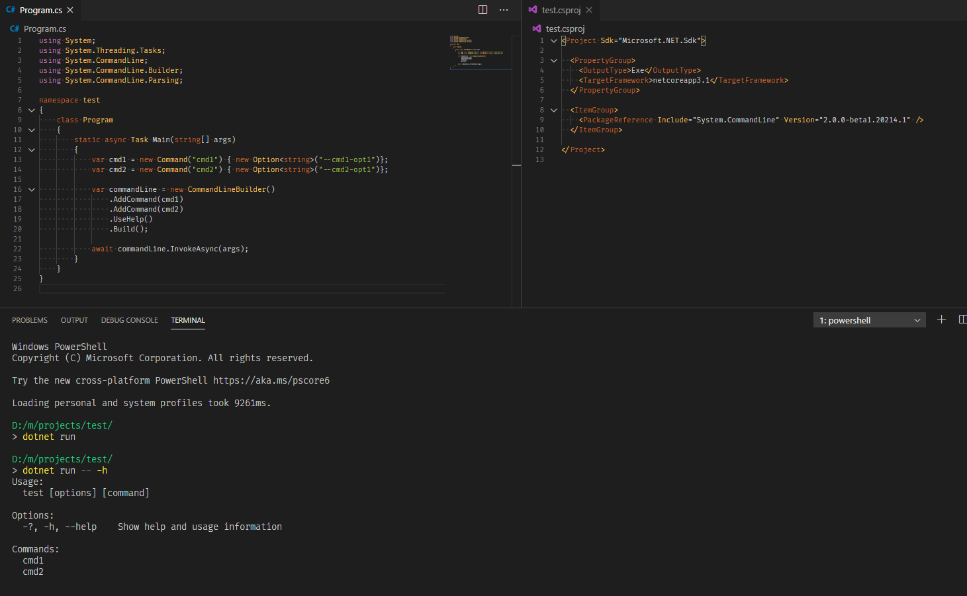The width and height of the screenshot is (967, 596).
Task: Click the Split Editor icon
Action: pyautogui.click(x=483, y=9)
